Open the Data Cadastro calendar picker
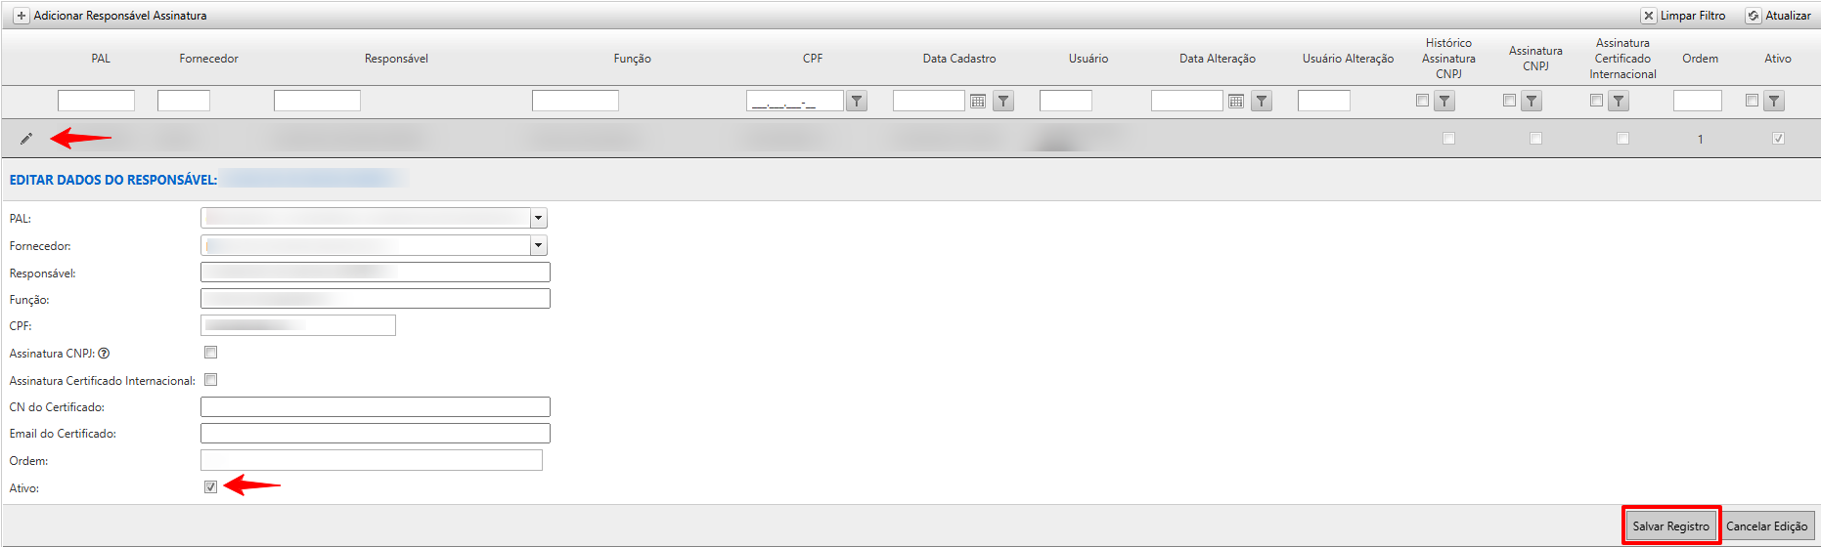Viewport: 1821px width, 547px height. pos(978,101)
